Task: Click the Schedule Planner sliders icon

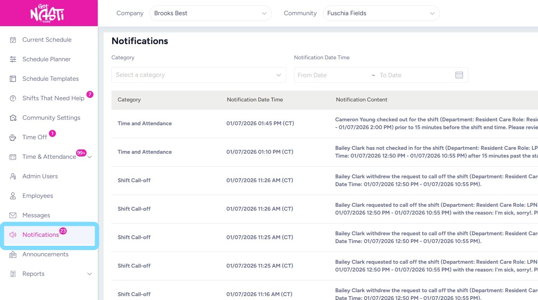Action: pos(13,59)
